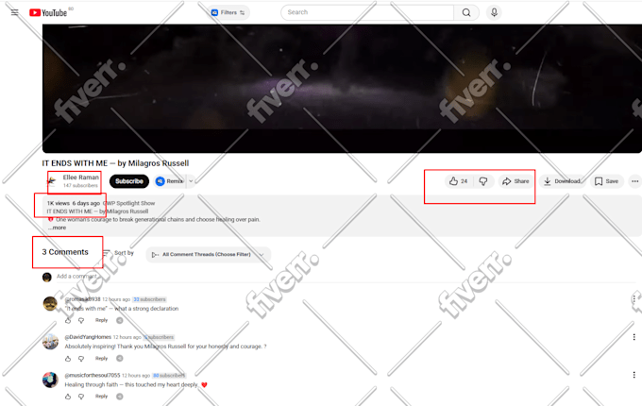The height and width of the screenshot is (406, 642).
Task: Save the video to playlist
Action: (x=606, y=181)
